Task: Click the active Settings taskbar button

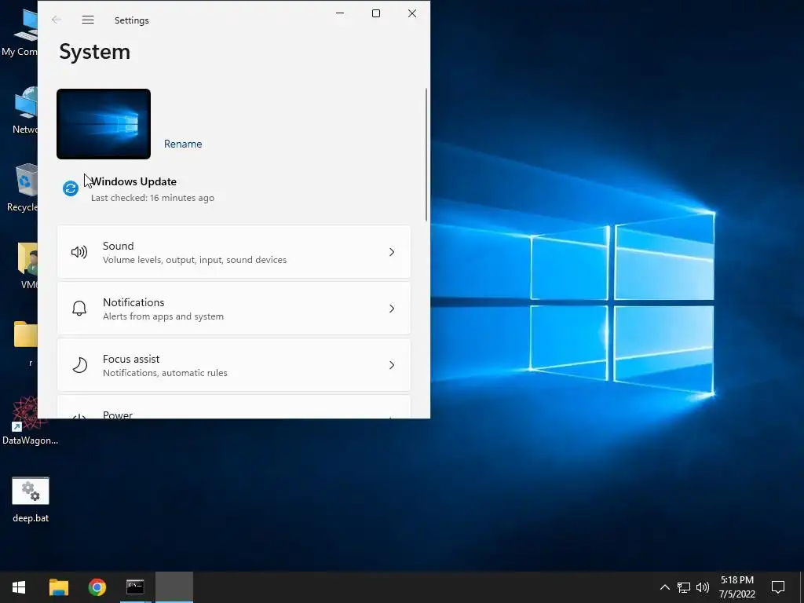Action: pos(174,587)
